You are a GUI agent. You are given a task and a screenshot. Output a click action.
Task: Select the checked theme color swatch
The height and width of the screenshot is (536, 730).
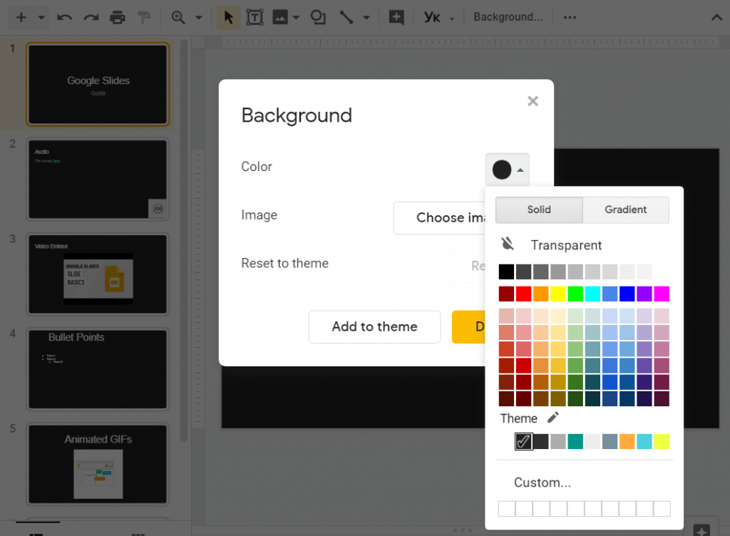(x=523, y=441)
